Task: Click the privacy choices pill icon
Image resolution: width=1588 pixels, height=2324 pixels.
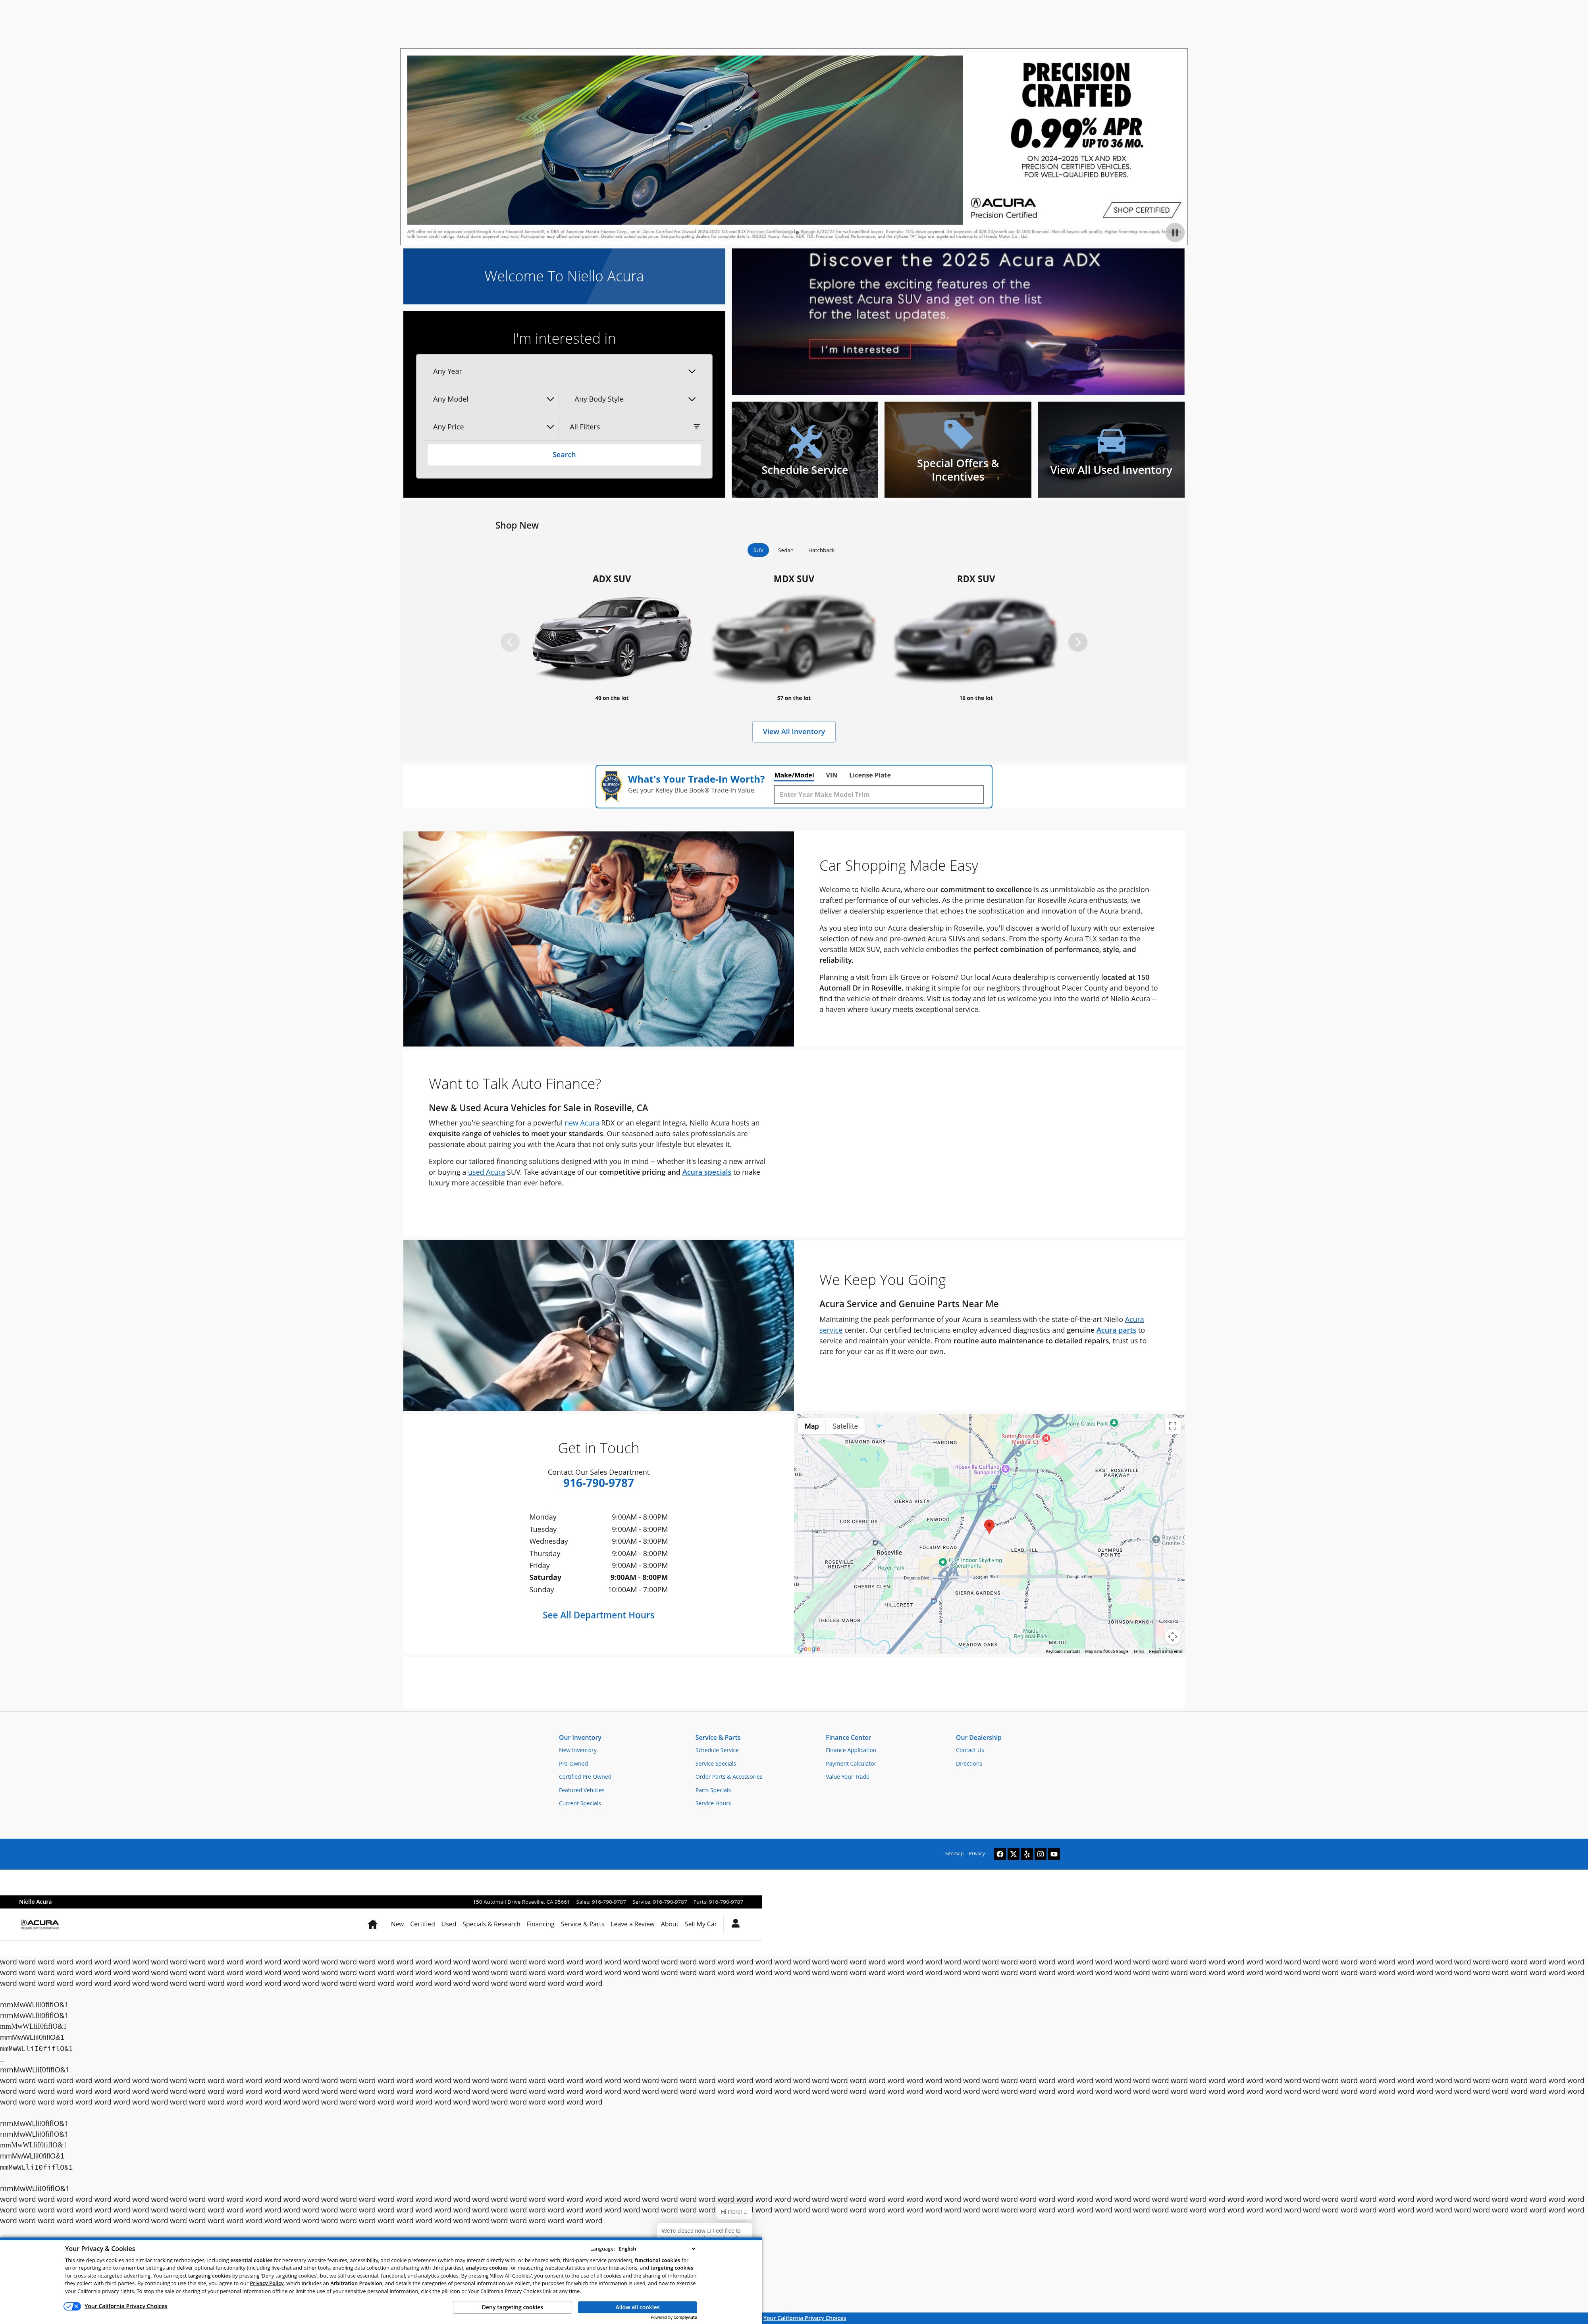Action: click(72, 2306)
